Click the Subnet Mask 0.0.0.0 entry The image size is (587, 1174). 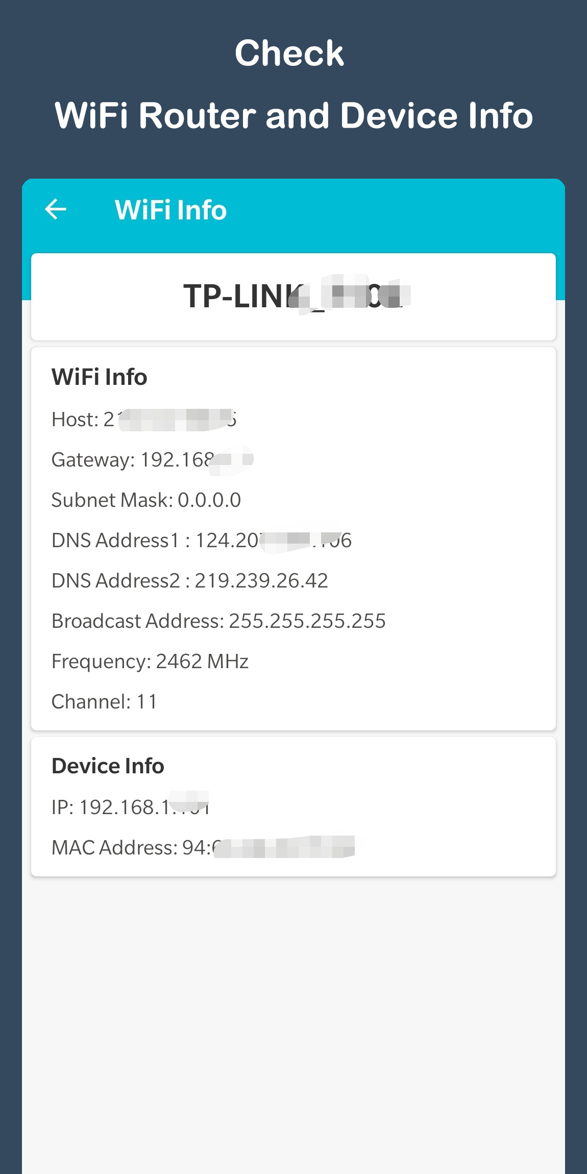(x=146, y=500)
